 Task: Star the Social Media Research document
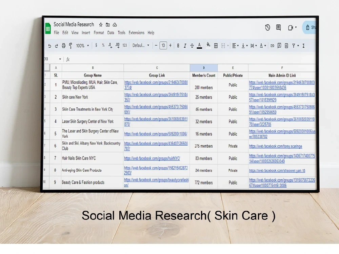[101, 25]
